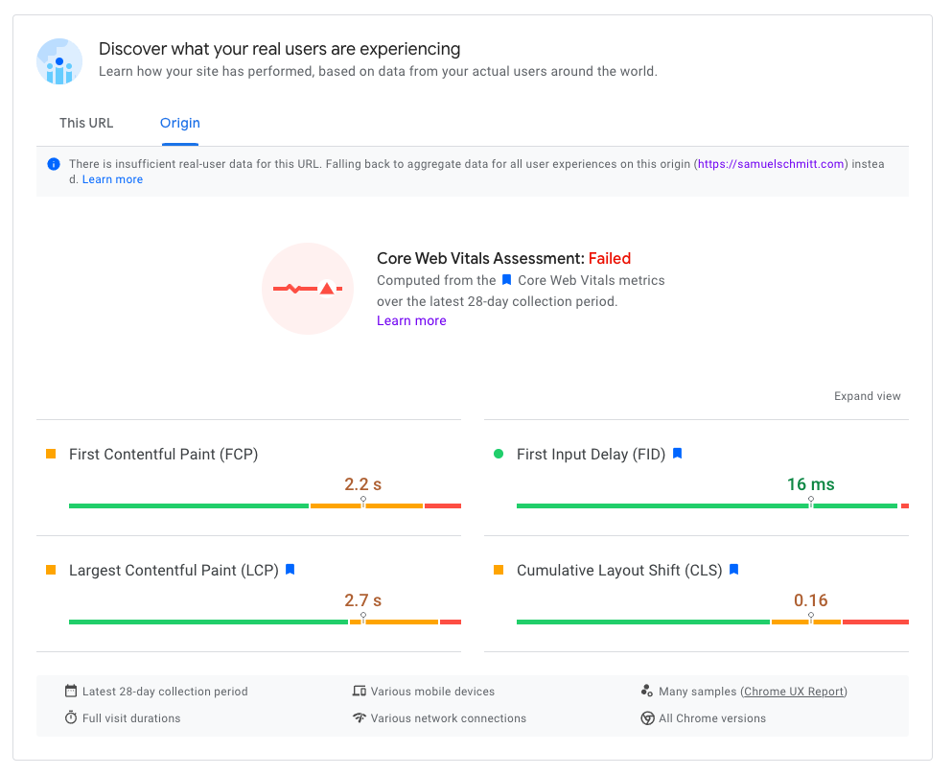The height and width of the screenshot is (775, 952).
Task: Click Learn more in the info banner
Action: 112,179
